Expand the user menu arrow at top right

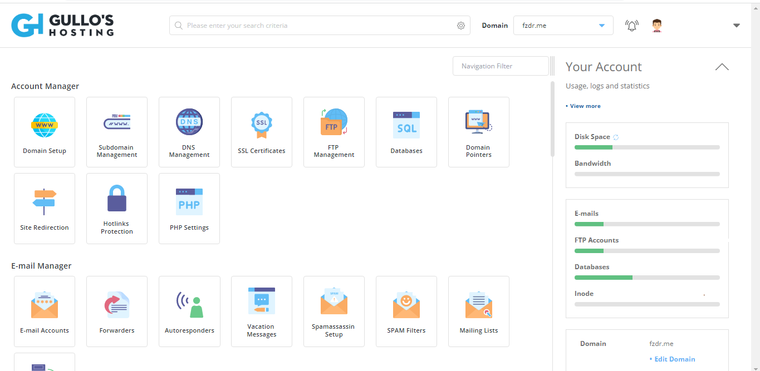point(737,26)
